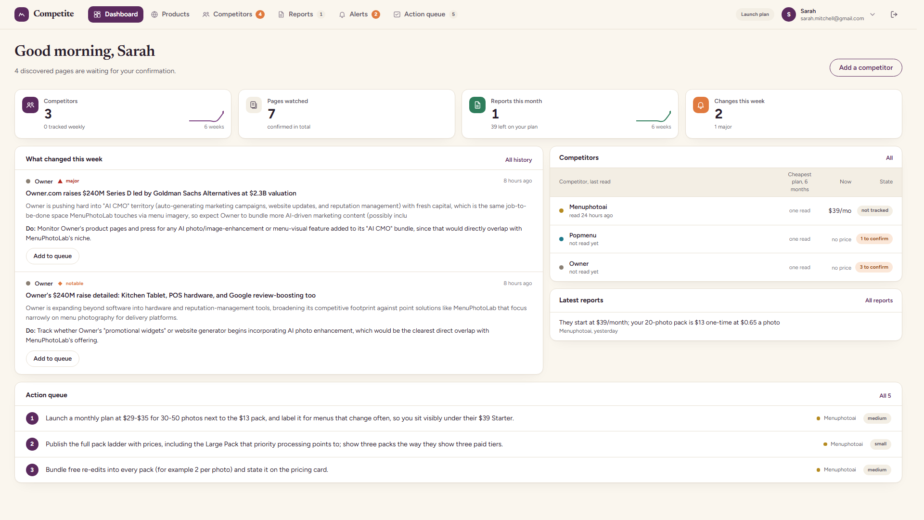Click the logout icon in header
Viewport: 924px width, 520px height.
tap(894, 14)
